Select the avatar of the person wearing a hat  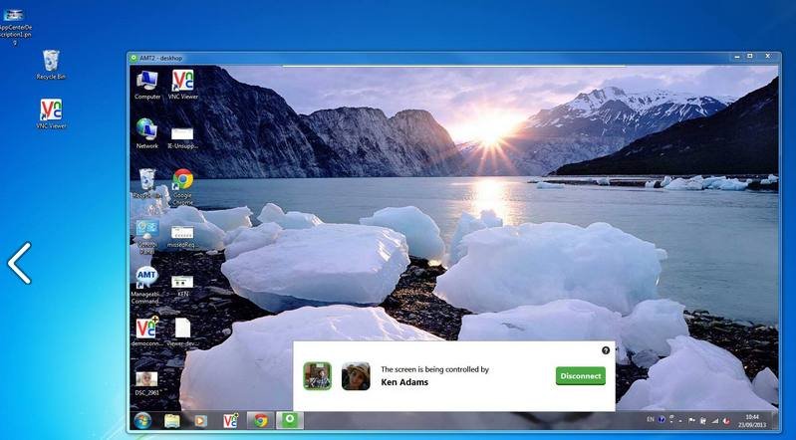tap(356, 376)
